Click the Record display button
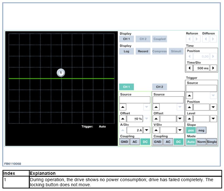Screen dimensions: 224x191 click(143, 51)
